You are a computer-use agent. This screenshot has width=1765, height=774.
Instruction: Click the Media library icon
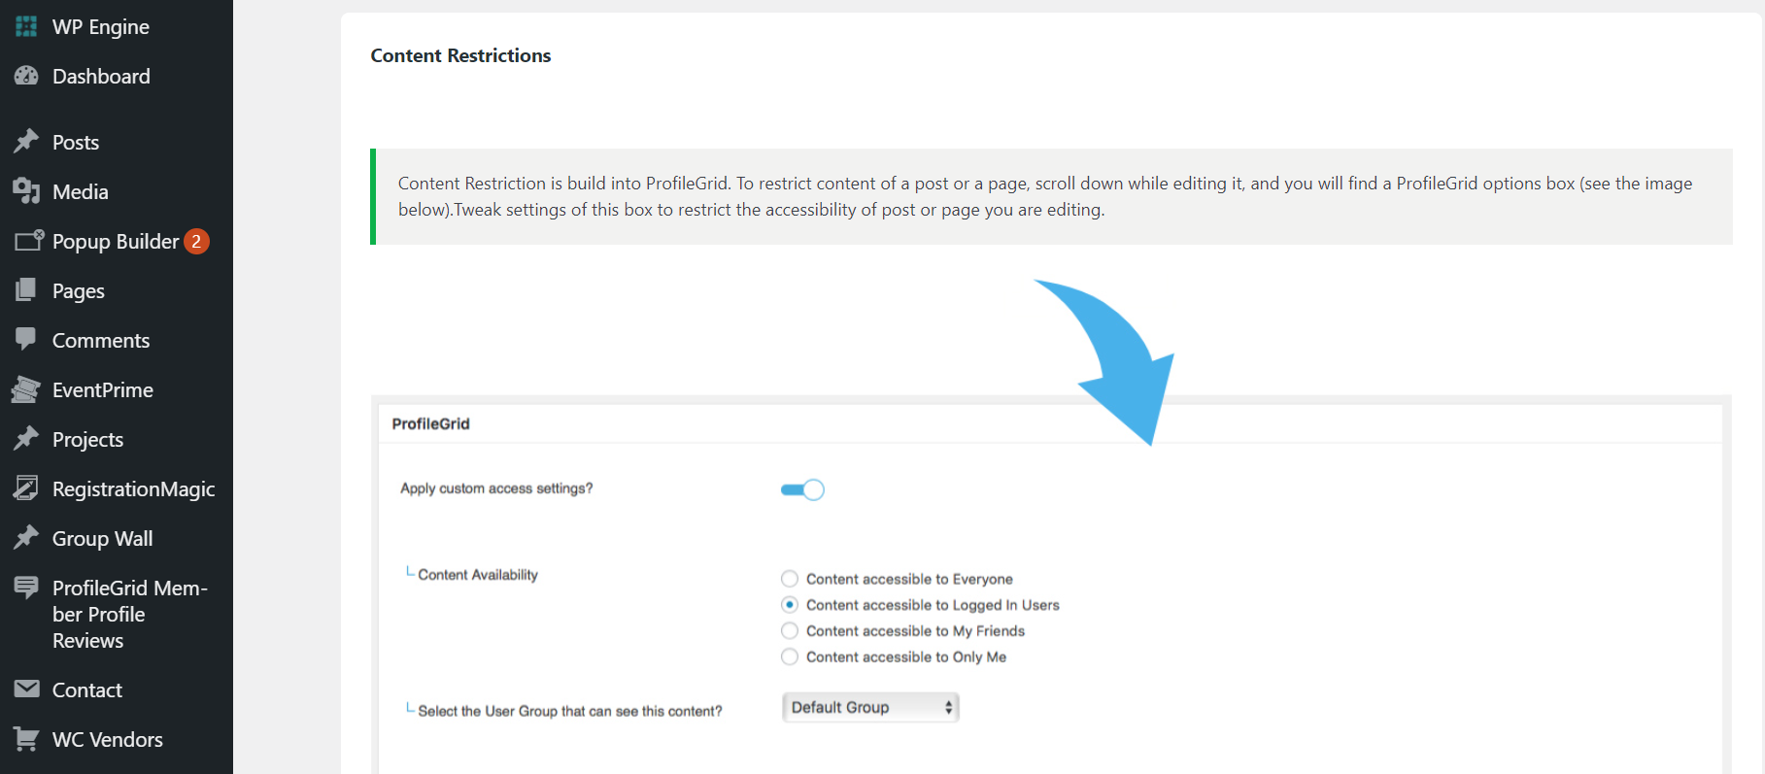click(x=26, y=191)
